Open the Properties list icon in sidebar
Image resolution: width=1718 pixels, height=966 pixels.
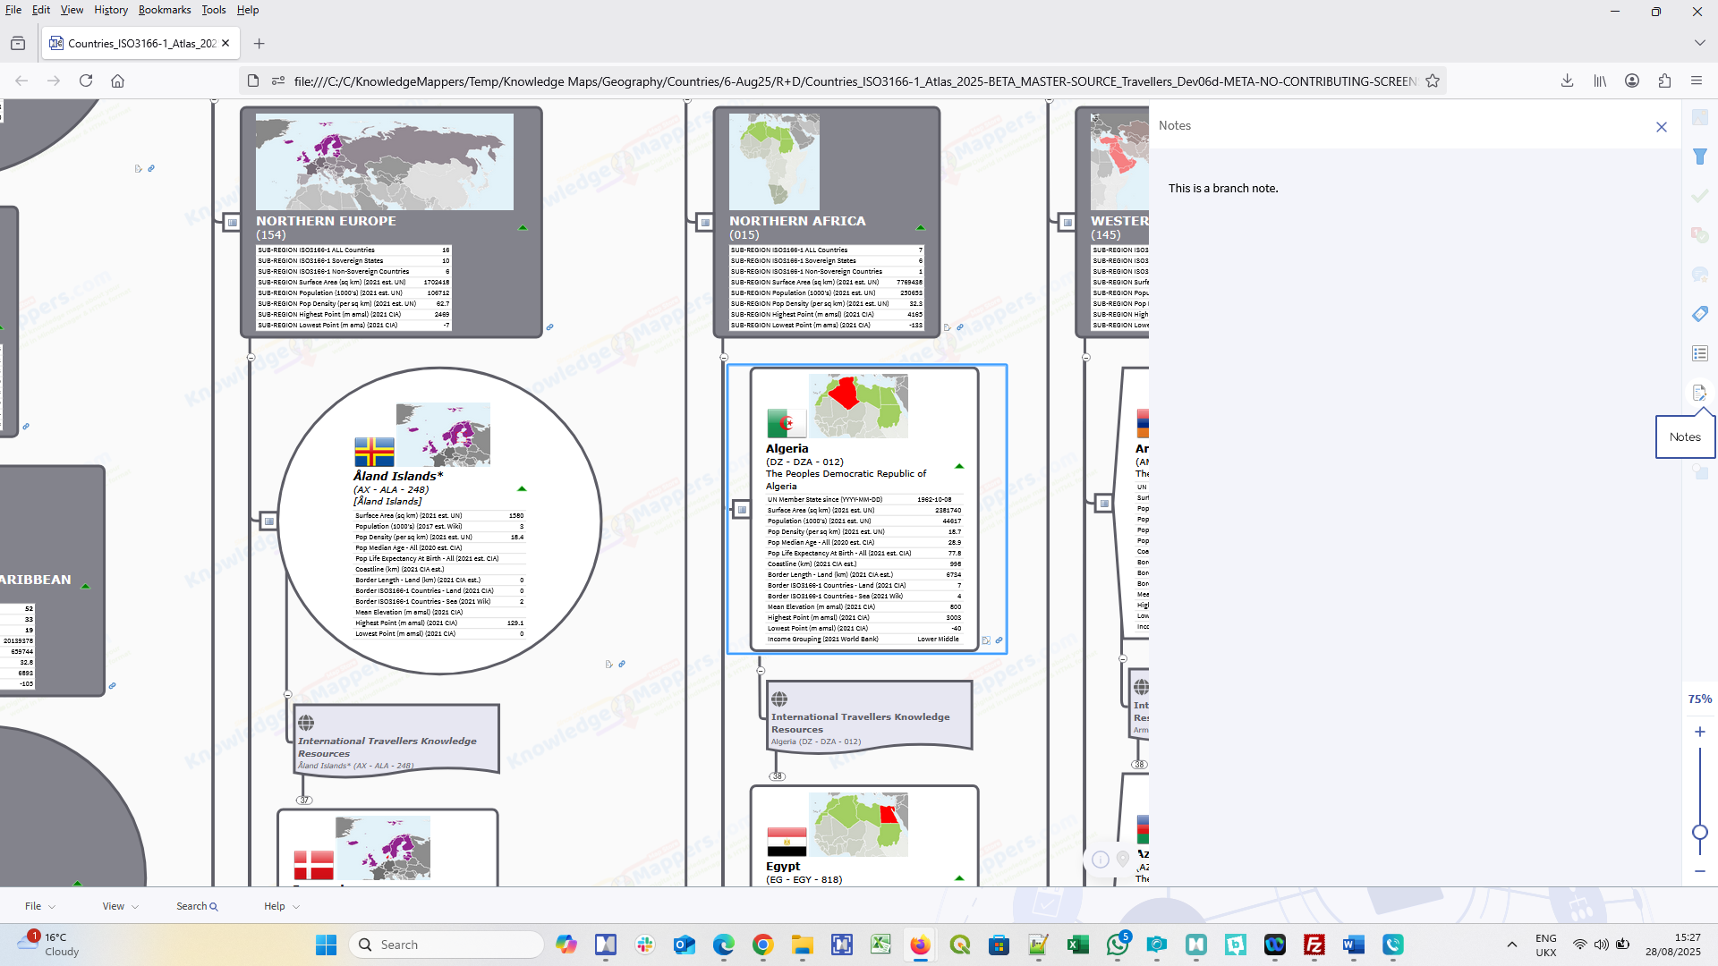(1700, 353)
